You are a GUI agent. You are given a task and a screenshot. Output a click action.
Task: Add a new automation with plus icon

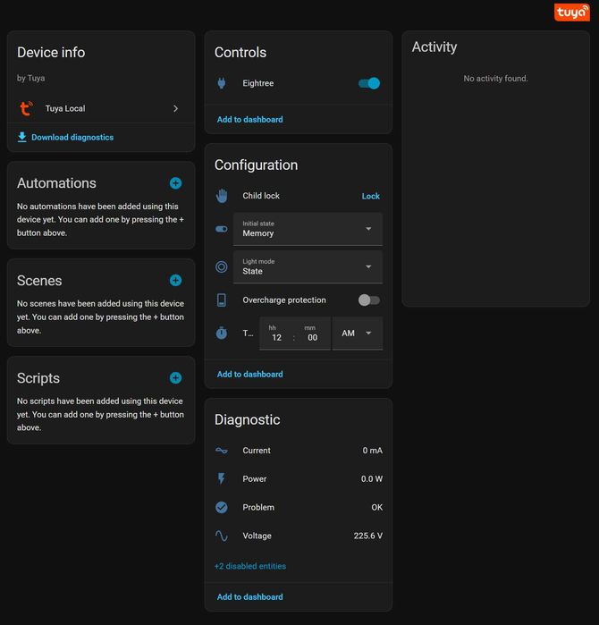click(175, 183)
